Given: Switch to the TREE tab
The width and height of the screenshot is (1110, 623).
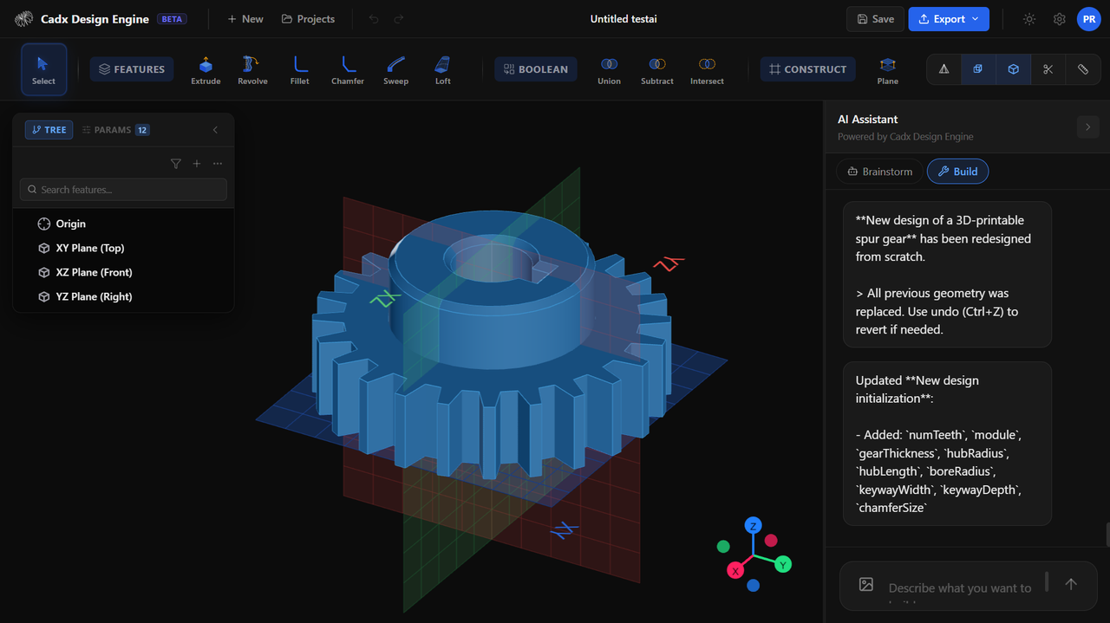Looking at the screenshot, I should pos(49,130).
